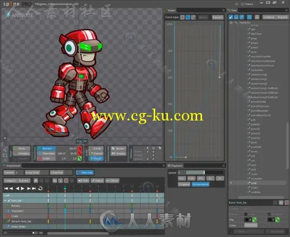This screenshot has width=290, height=237.
Task: Step to the next keyframe
Action: 29,188
